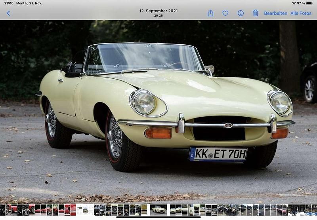The width and height of the screenshot is (317, 220).
Task: Tap the 21:00 clock in status bar
Action: [x=9, y=3]
